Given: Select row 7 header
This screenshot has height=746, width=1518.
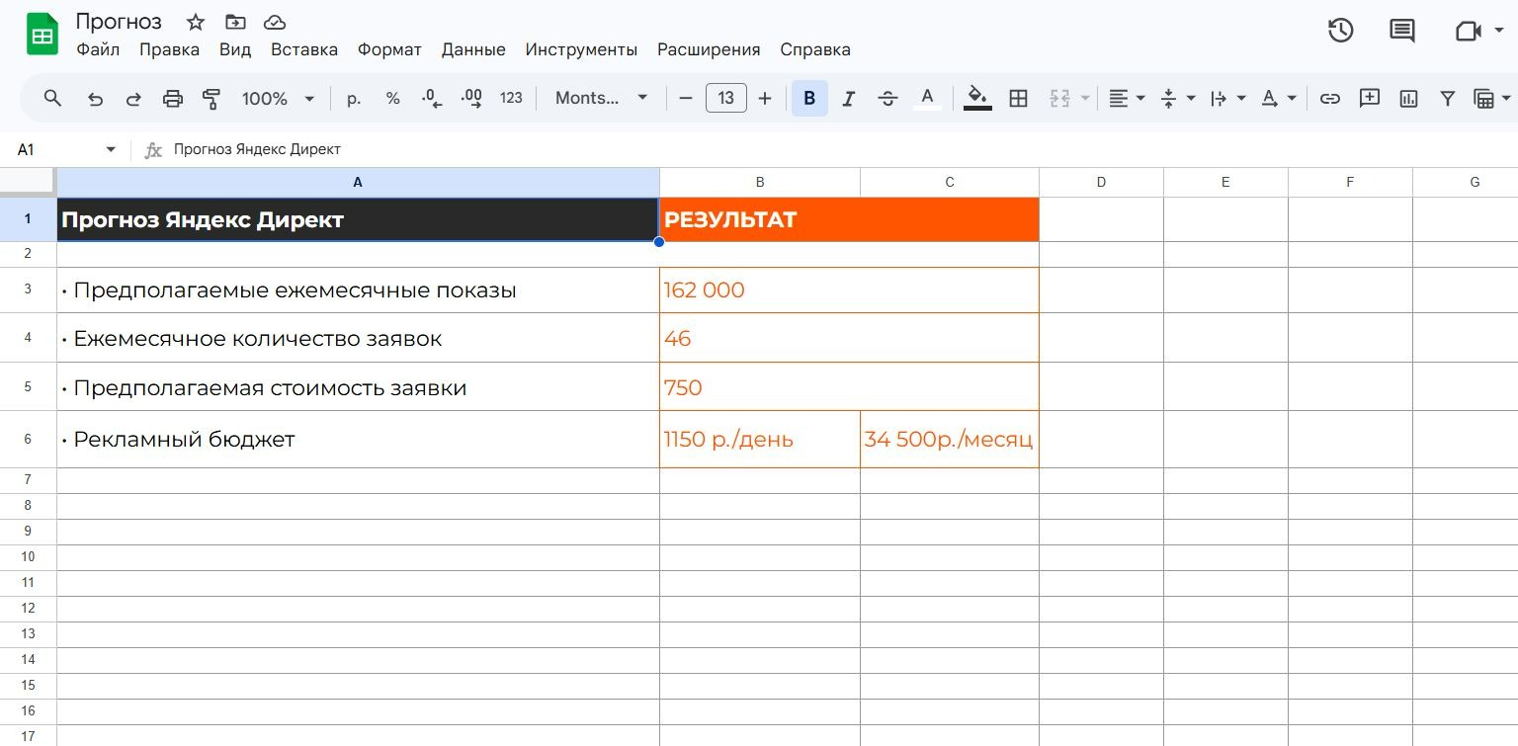Looking at the screenshot, I should (28, 479).
